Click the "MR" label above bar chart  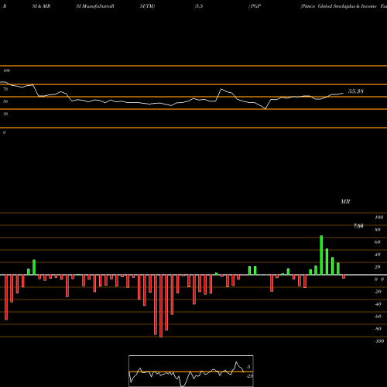tap(345, 201)
